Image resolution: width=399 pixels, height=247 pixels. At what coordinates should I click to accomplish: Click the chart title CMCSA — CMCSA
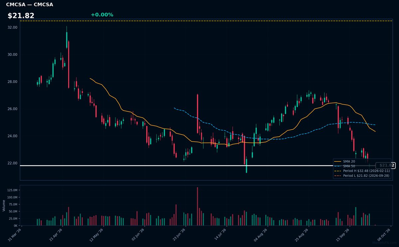(x=30, y=5)
